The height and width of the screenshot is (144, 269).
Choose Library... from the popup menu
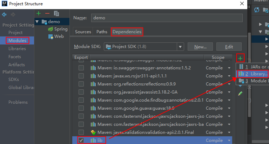253,74
